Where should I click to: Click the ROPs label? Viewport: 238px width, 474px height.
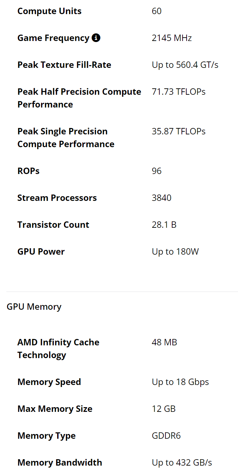pos(29,171)
